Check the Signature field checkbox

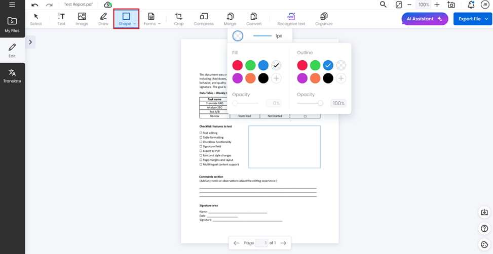[x=201, y=147]
